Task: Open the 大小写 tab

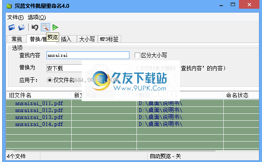Action: pos(87,39)
